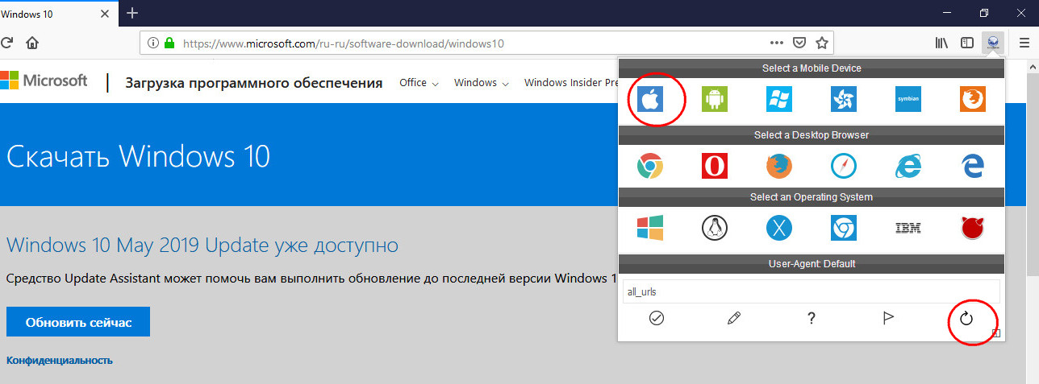
Task: Click the URL address bar
Action: coord(486,43)
